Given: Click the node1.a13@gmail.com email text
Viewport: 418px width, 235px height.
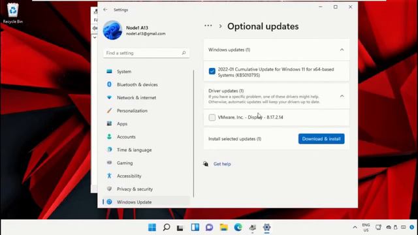Looking at the screenshot, I should point(146,34).
